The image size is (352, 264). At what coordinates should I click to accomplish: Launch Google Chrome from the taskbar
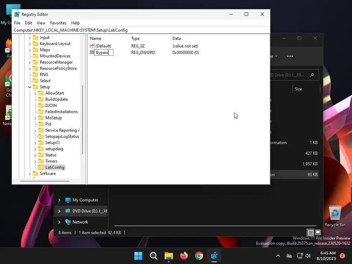pos(199,256)
